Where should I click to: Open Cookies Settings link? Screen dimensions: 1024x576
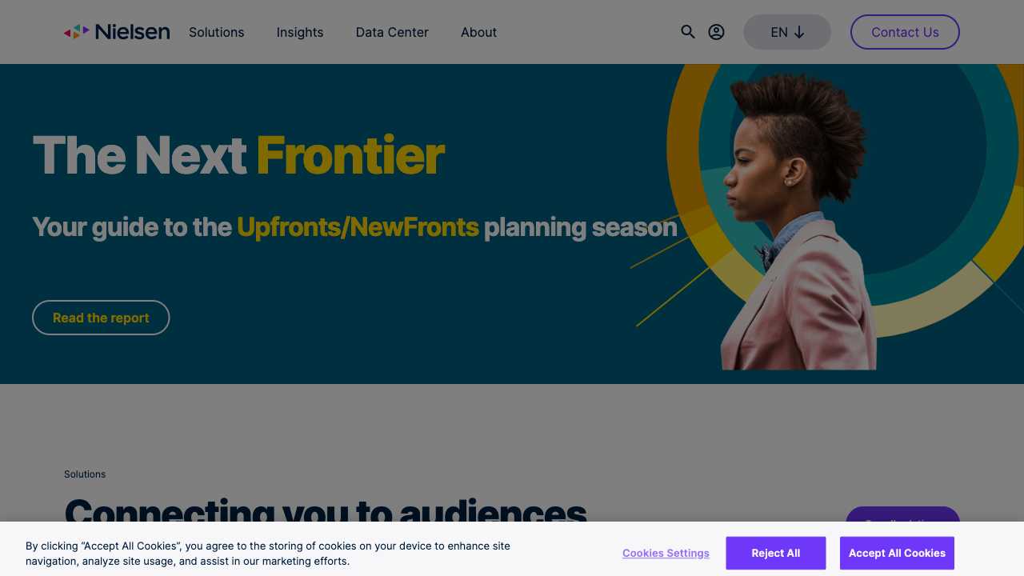point(666,553)
